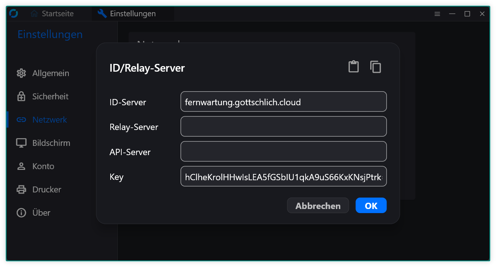Click the empty API-Server field
The height and width of the screenshot is (267, 496).
pos(283,151)
